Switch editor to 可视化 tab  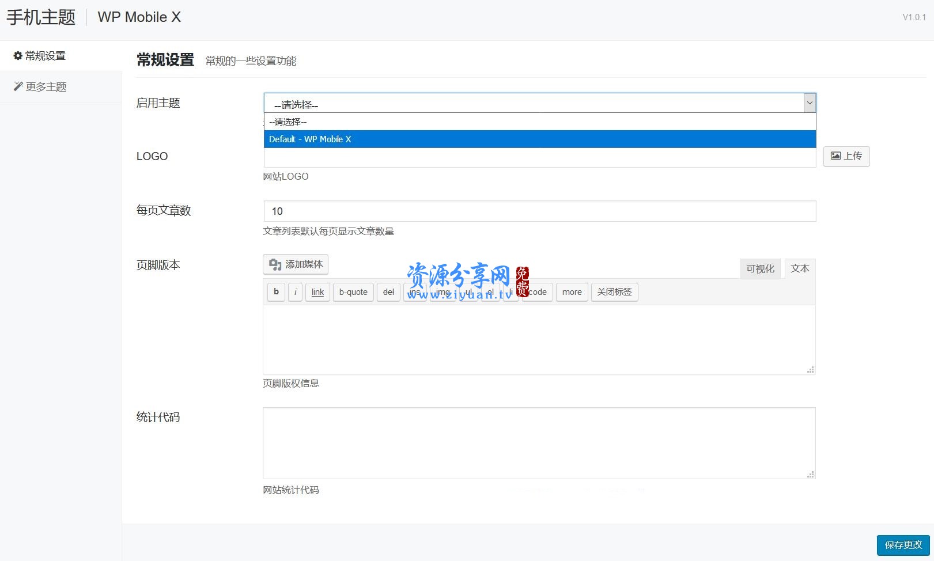point(761,268)
